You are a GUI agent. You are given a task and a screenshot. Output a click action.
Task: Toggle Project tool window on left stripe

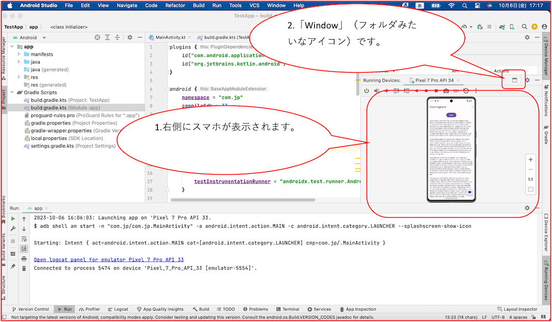(3, 99)
